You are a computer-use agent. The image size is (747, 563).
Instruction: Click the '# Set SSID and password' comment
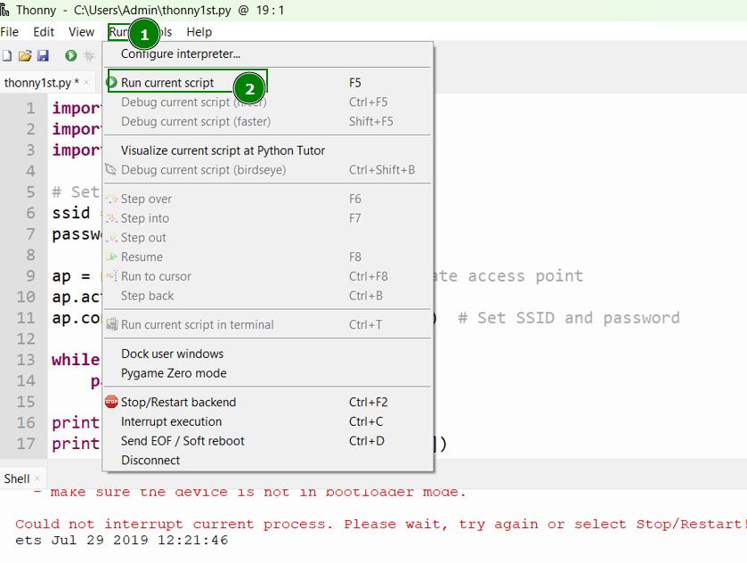coord(568,317)
